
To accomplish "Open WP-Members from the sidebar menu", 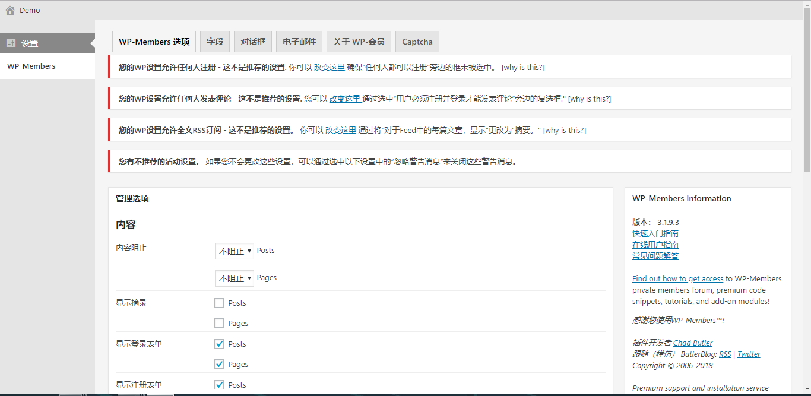I will [x=31, y=66].
